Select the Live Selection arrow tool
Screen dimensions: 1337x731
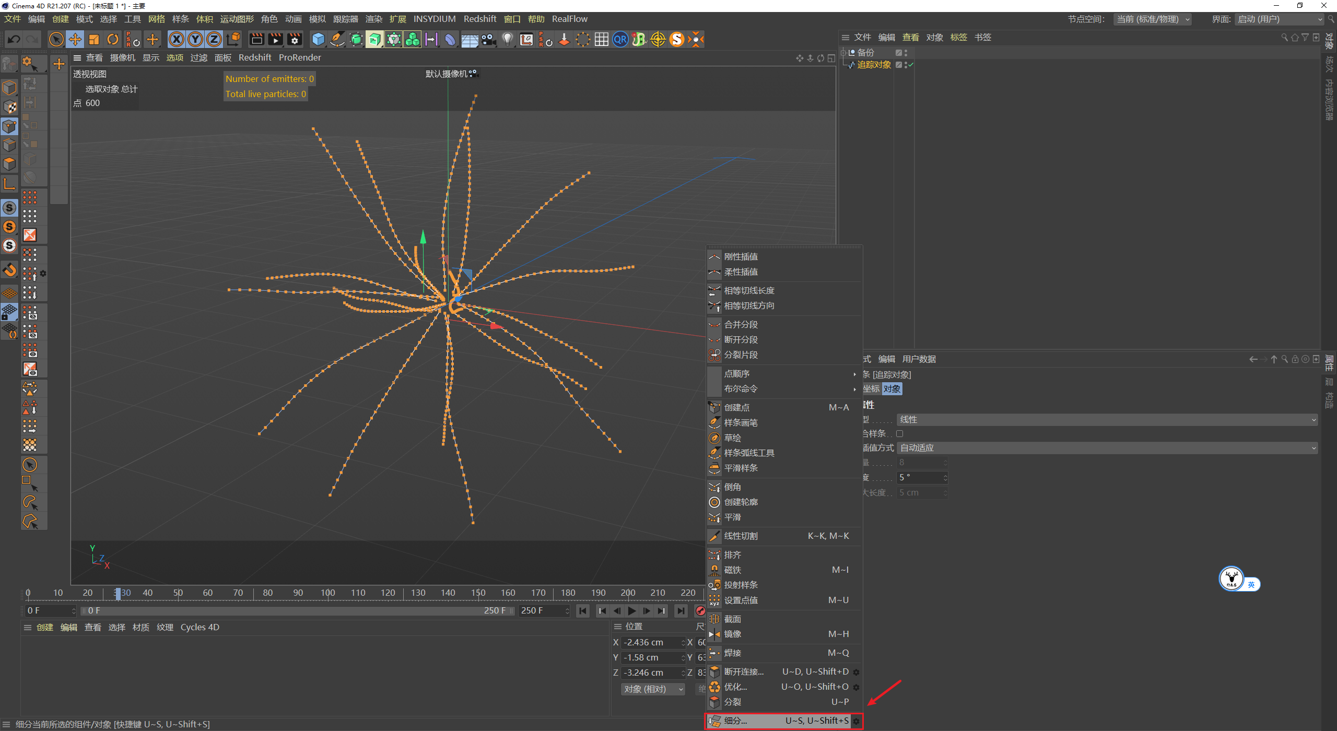(56, 39)
